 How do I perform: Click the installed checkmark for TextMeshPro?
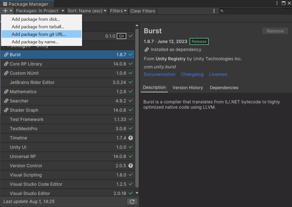(131, 129)
